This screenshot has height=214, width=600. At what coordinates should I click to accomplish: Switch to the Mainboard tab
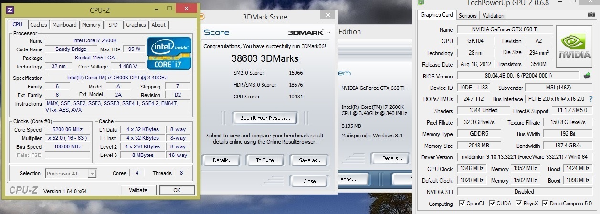(64, 25)
